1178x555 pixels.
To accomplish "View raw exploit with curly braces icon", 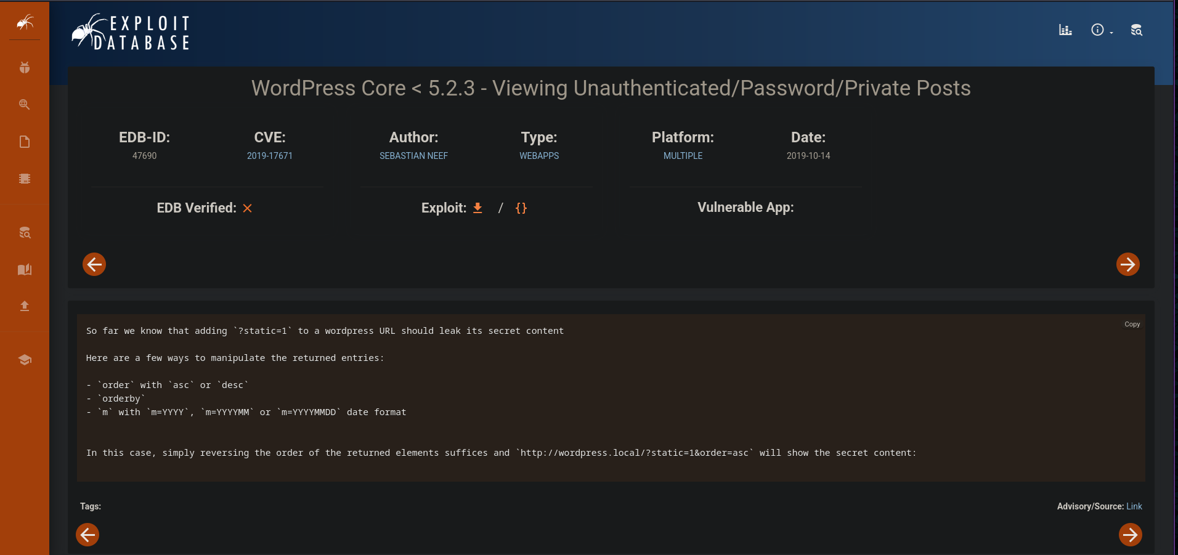I will coord(521,208).
